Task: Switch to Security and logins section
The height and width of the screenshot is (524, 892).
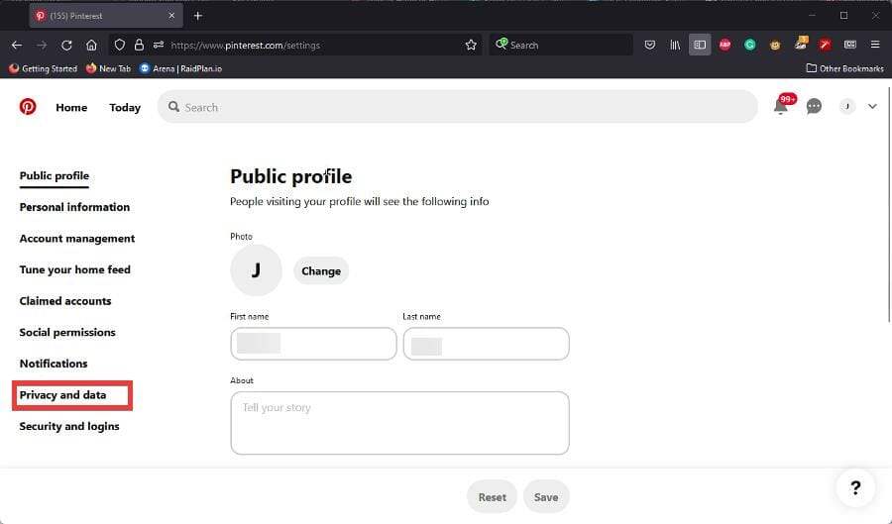Action: point(69,427)
